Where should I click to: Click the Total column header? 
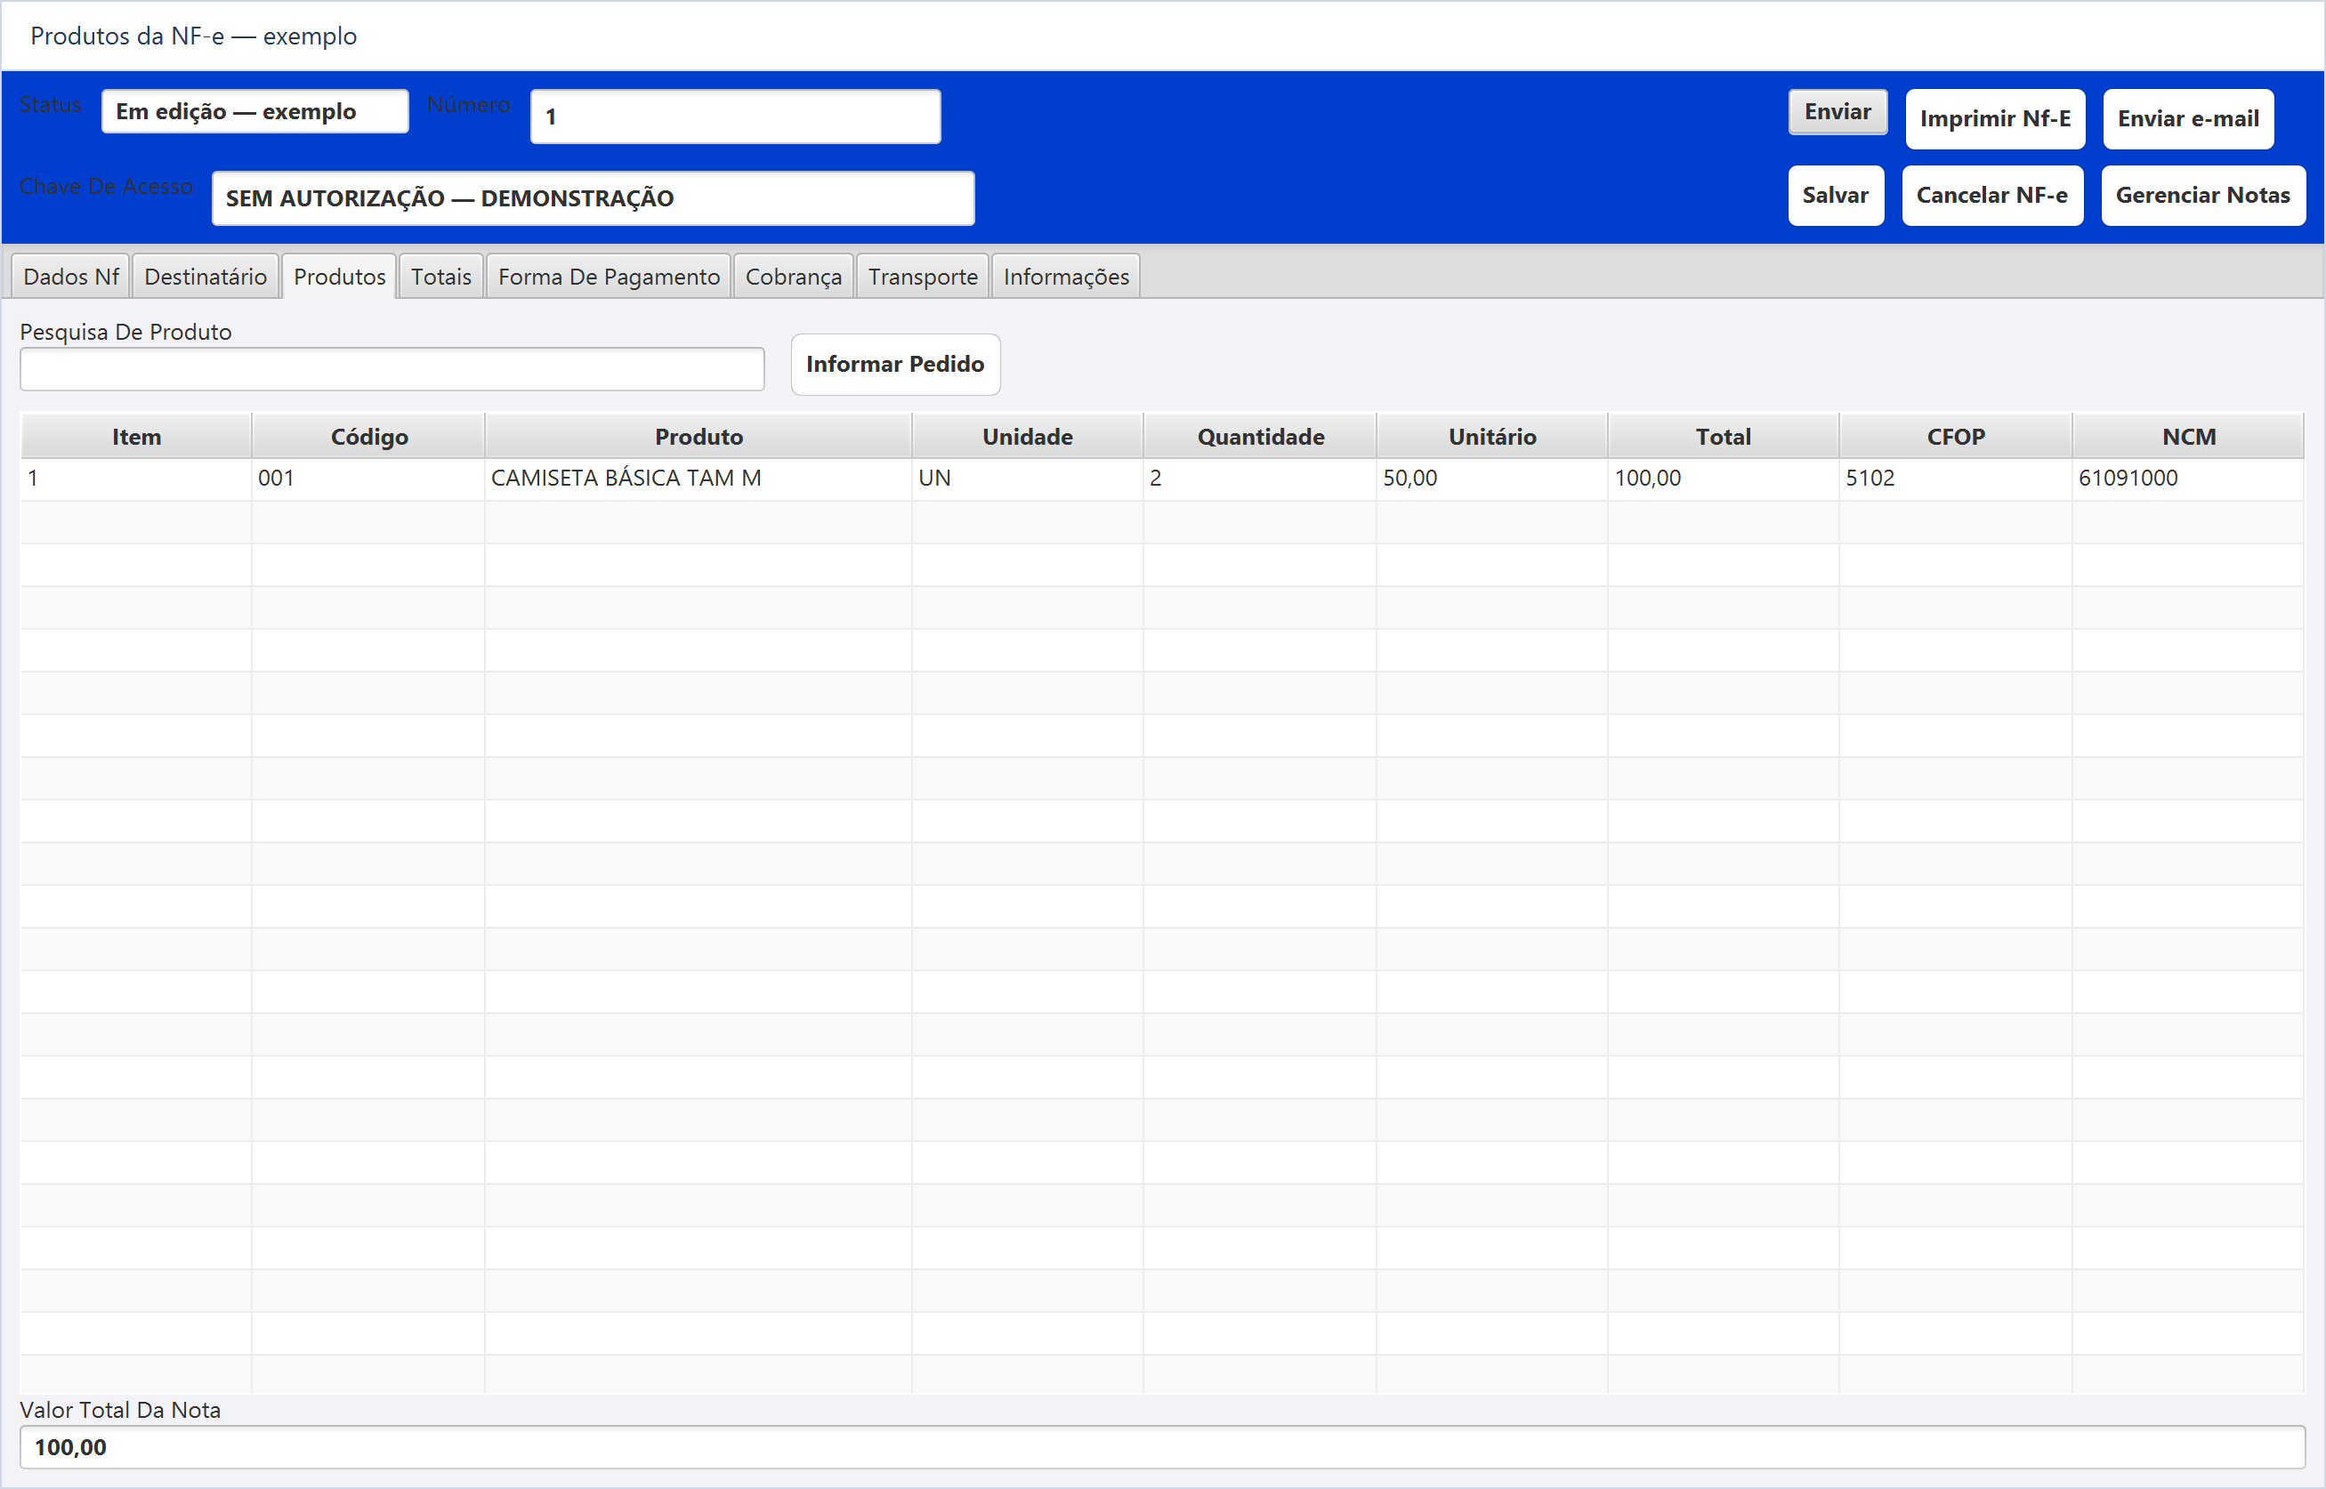(x=1723, y=437)
